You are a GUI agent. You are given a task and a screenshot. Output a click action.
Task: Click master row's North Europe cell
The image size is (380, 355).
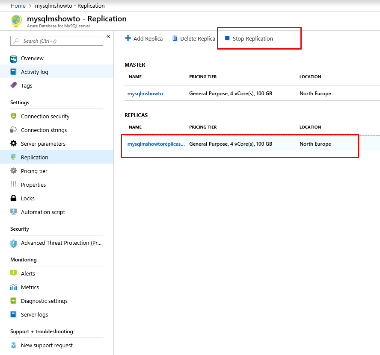pyautogui.click(x=315, y=94)
